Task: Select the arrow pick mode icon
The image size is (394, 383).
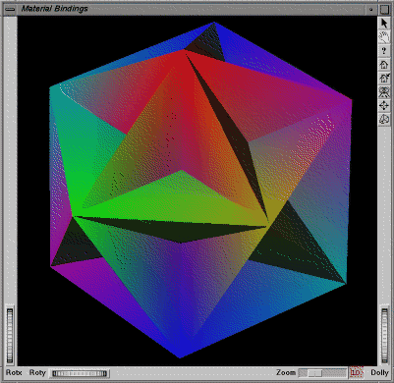Action: click(x=384, y=24)
